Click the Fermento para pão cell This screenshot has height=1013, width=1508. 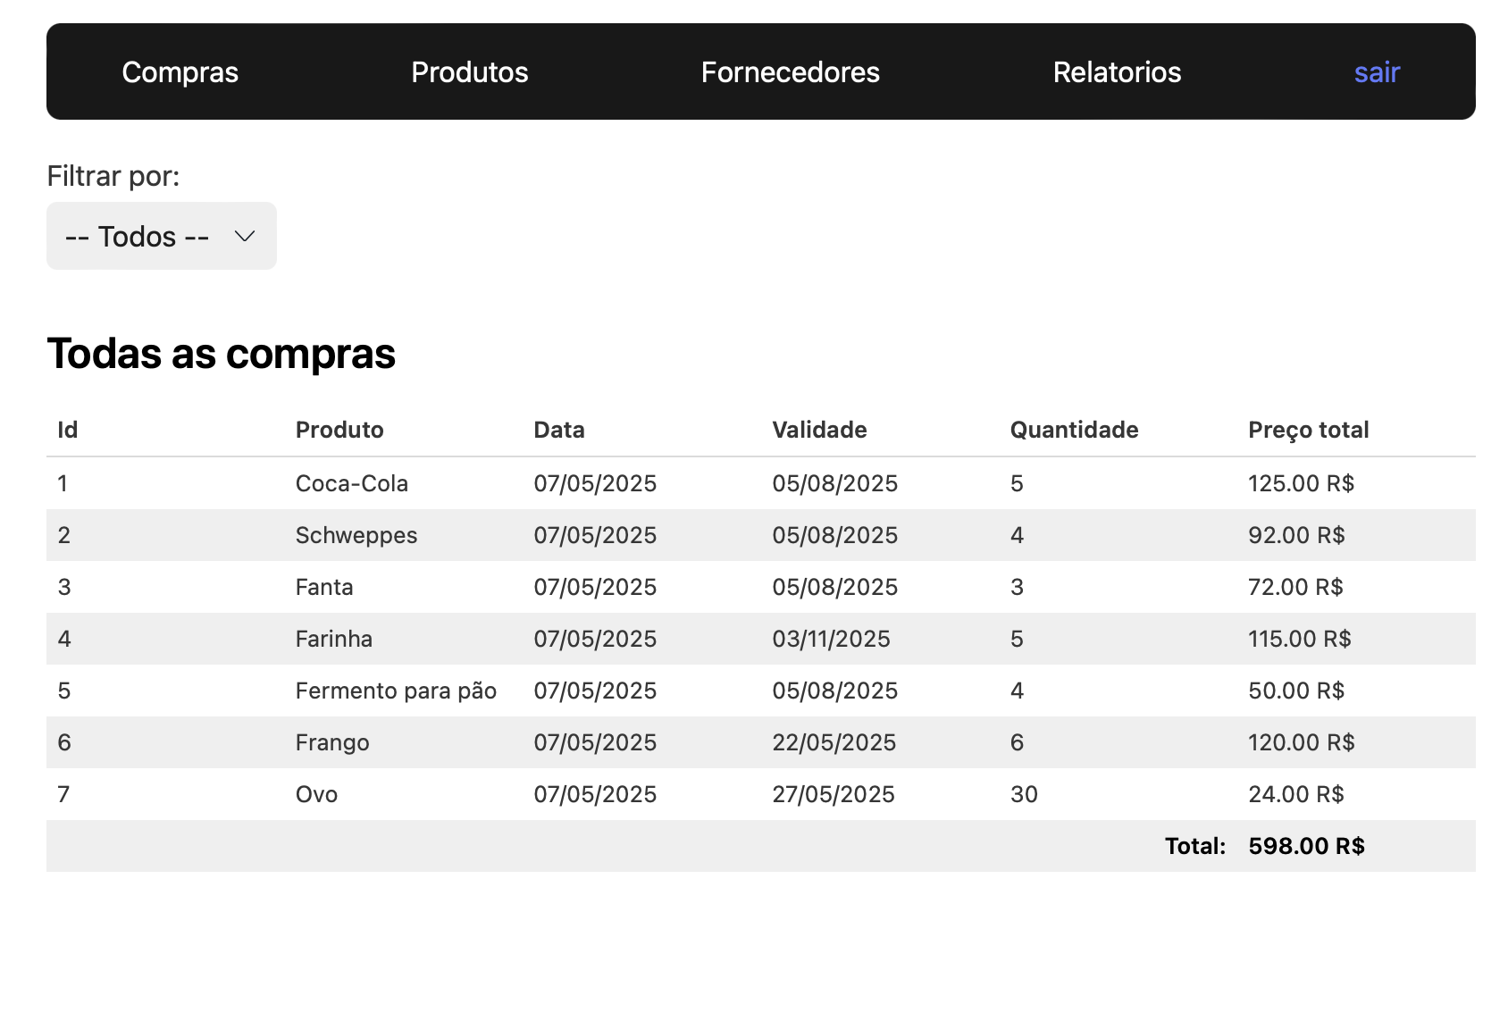396,691
